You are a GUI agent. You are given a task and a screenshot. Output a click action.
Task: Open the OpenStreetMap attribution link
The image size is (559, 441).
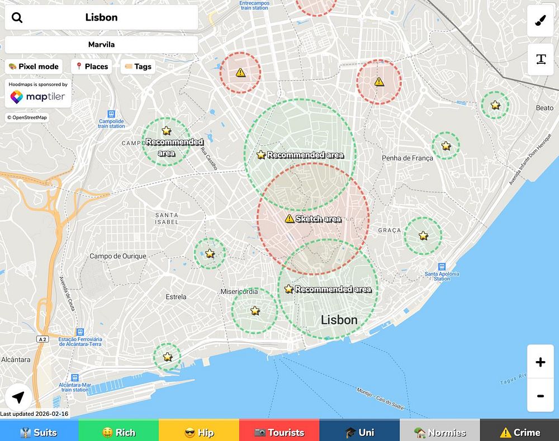click(27, 117)
